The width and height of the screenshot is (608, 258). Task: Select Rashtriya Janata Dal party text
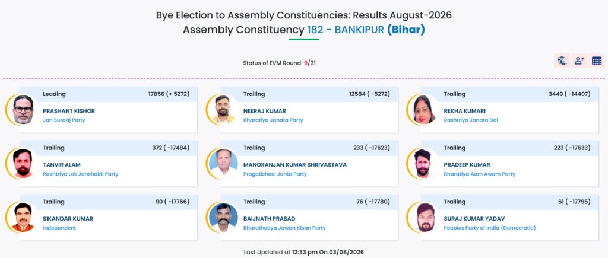(471, 120)
